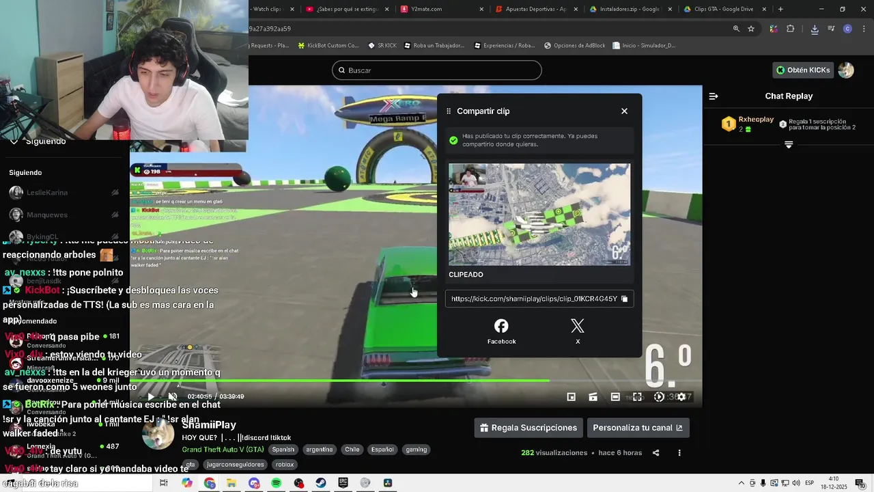Open the SR KICK bookmark
Viewport: 874px width, 492px height.
[x=382, y=46]
